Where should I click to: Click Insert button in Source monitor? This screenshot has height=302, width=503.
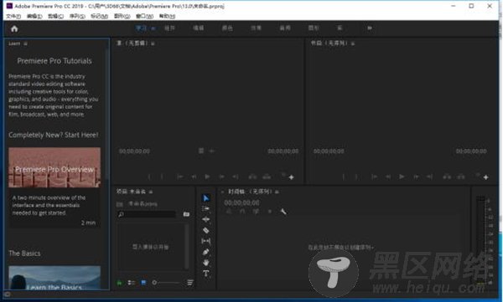click(x=252, y=177)
